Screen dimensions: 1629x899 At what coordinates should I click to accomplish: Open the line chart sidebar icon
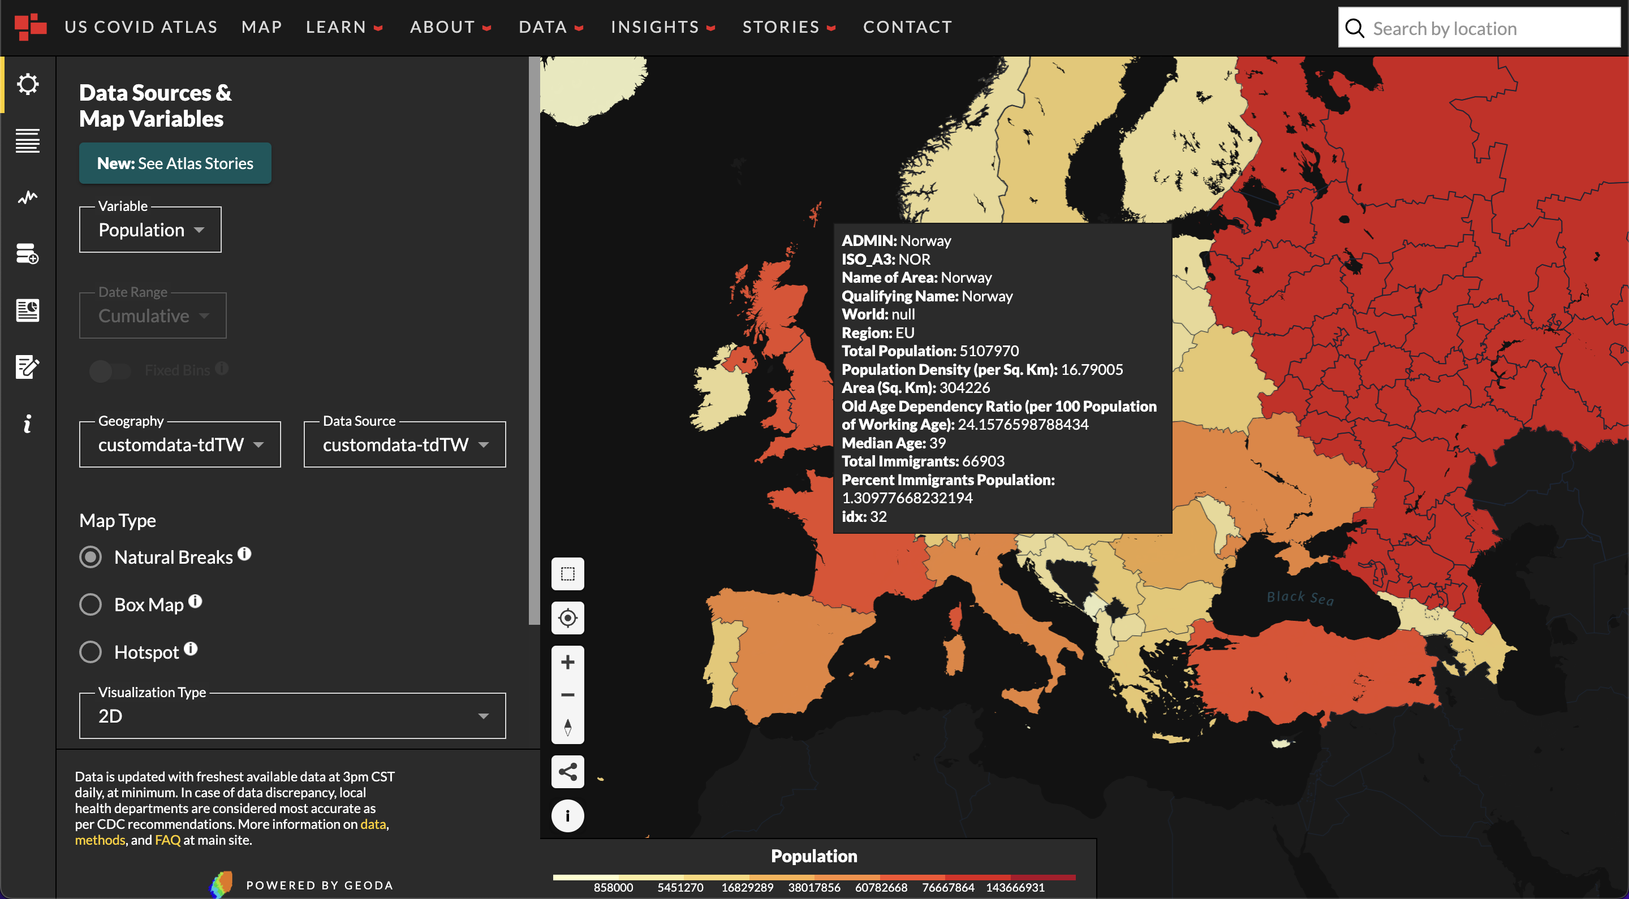[28, 198]
